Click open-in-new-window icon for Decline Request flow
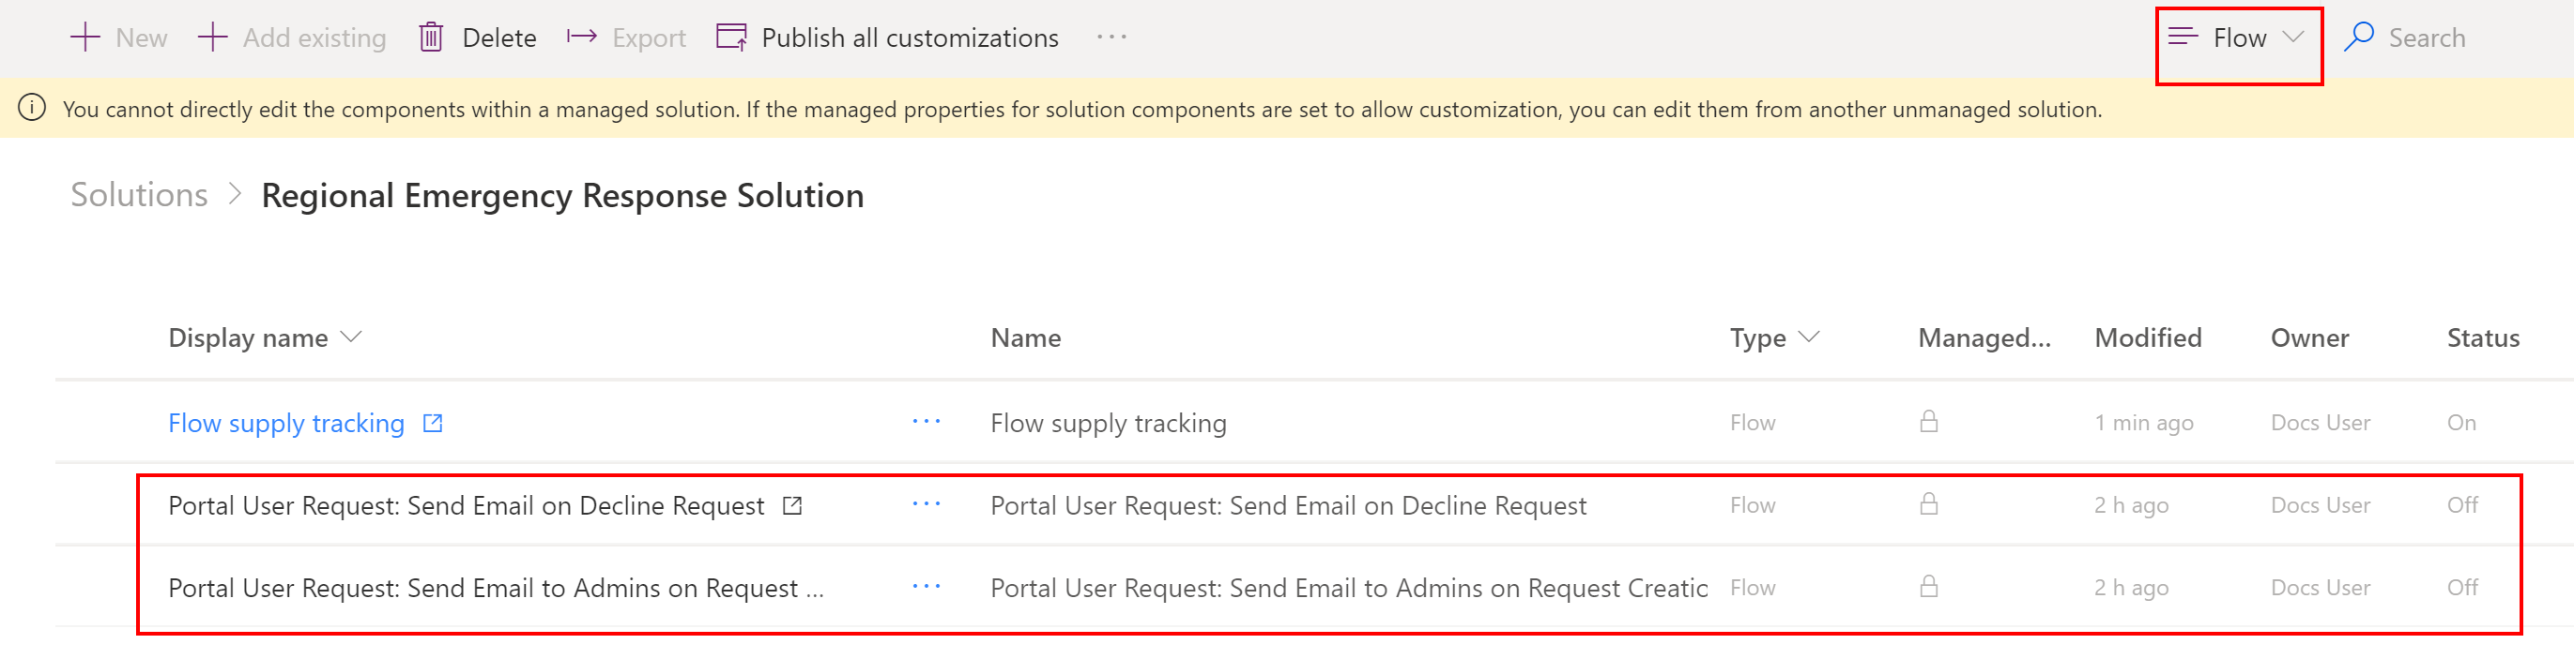This screenshot has width=2574, height=659. click(792, 506)
